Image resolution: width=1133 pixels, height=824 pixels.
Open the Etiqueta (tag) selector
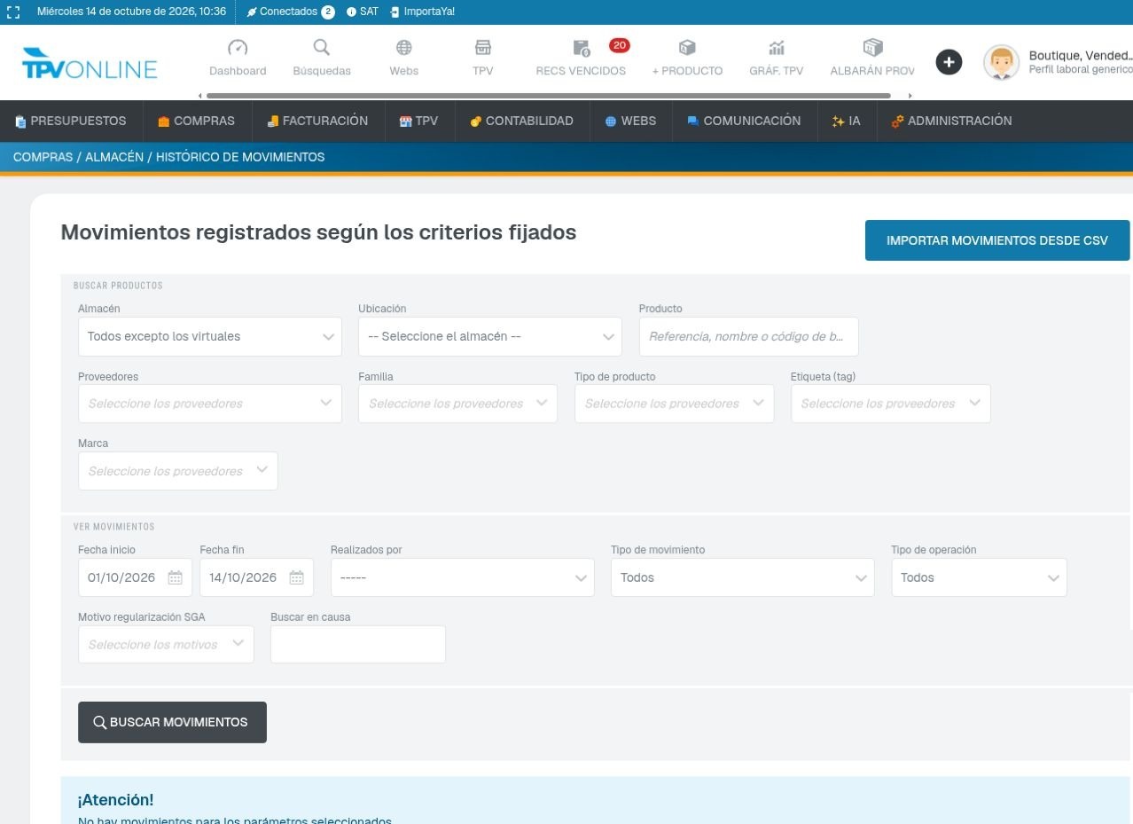[891, 404]
